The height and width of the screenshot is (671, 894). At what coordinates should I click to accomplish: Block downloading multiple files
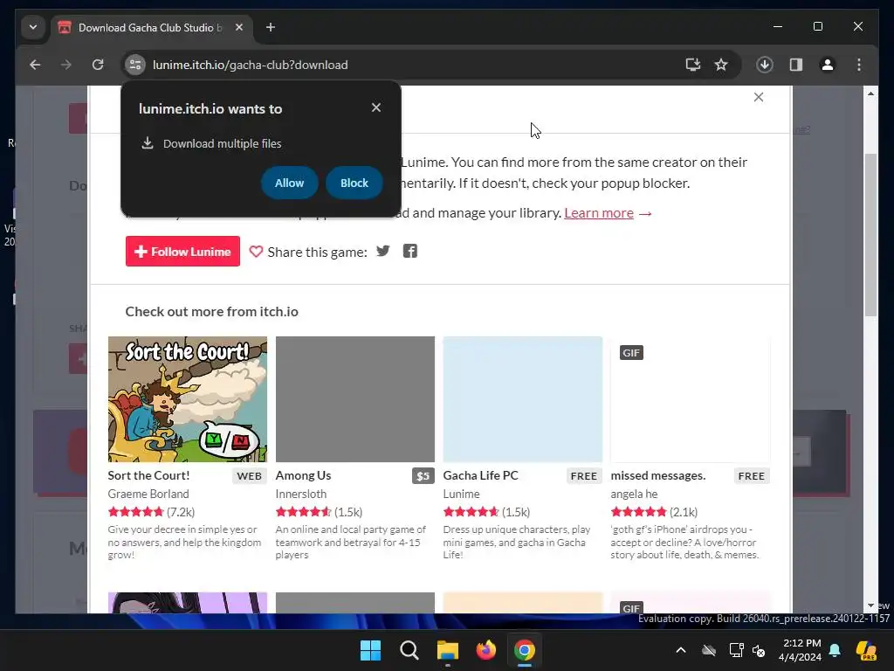(354, 183)
